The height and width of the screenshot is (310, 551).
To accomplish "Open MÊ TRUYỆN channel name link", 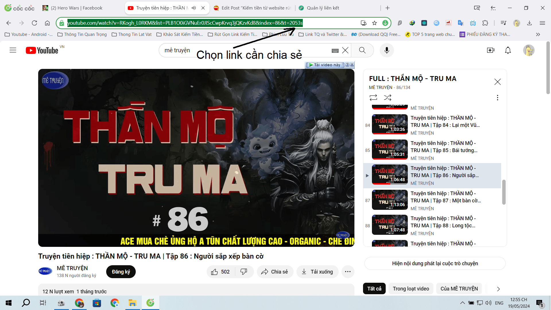I will 72,268.
